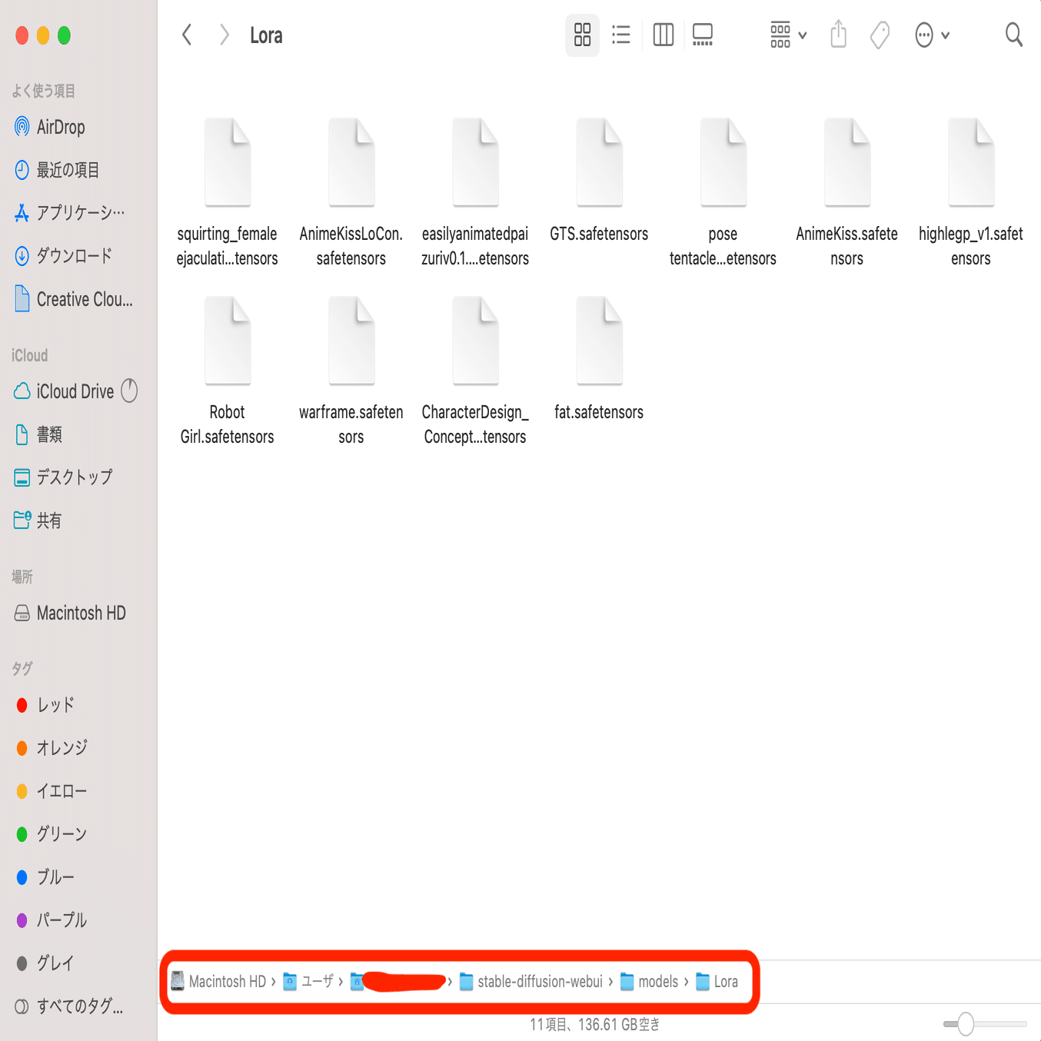
Task: Go back with the left chevron button
Action: [187, 35]
